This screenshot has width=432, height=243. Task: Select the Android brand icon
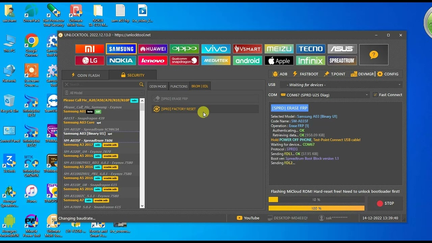pyautogui.click(x=247, y=60)
